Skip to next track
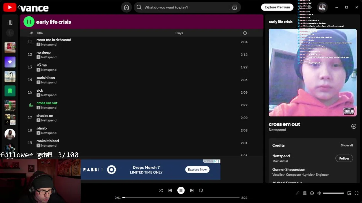Viewport: 362px width, 203px height. (x=192, y=190)
